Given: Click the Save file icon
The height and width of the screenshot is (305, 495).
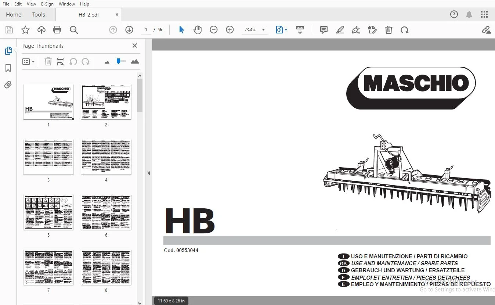Looking at the screenshot, I should click(x=9, y=30).
